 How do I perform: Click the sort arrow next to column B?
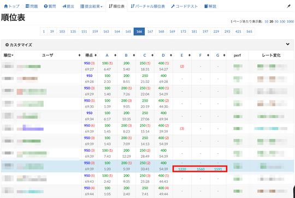tap(134, 55)
